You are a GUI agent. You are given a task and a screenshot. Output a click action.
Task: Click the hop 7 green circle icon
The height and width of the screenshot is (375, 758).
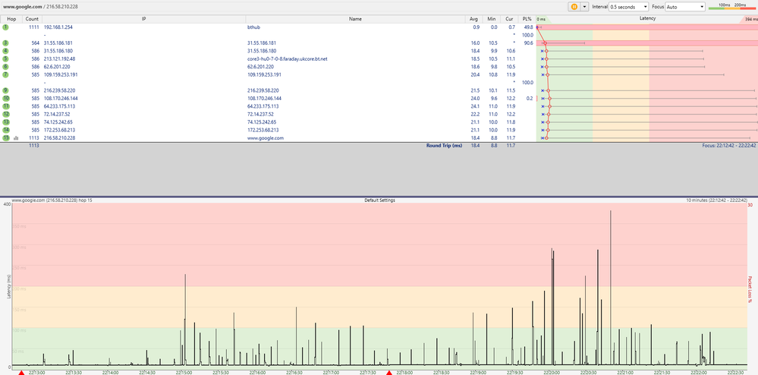point(5,74)
